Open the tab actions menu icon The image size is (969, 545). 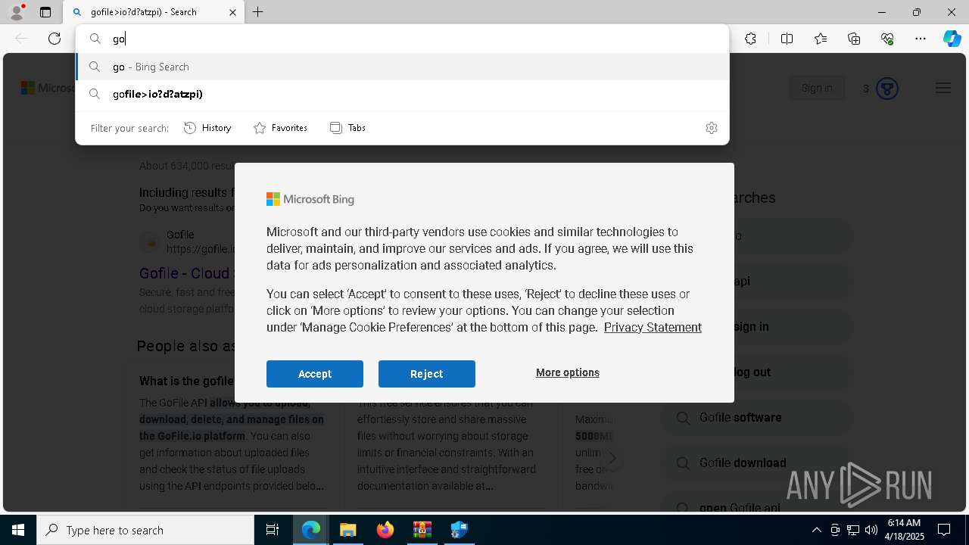(x=45, y=12)
